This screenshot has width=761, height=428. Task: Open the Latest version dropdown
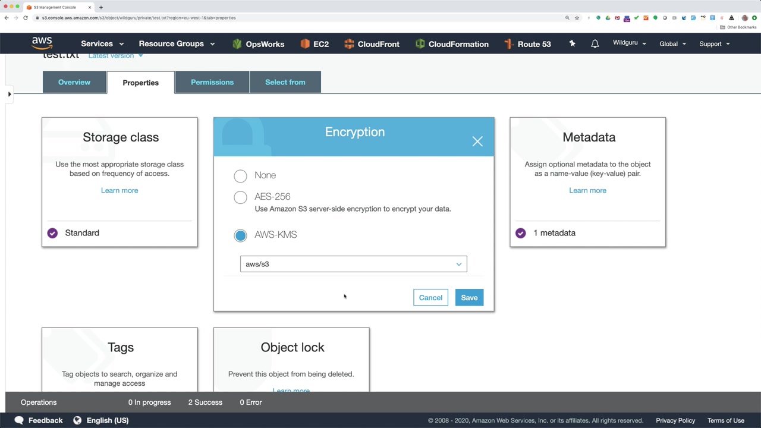click(x=115, y=56)
